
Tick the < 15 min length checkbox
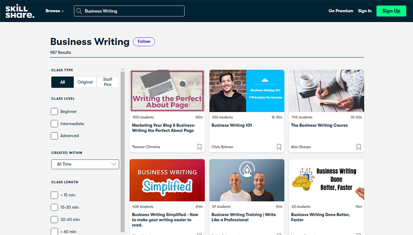pos(54,195)
